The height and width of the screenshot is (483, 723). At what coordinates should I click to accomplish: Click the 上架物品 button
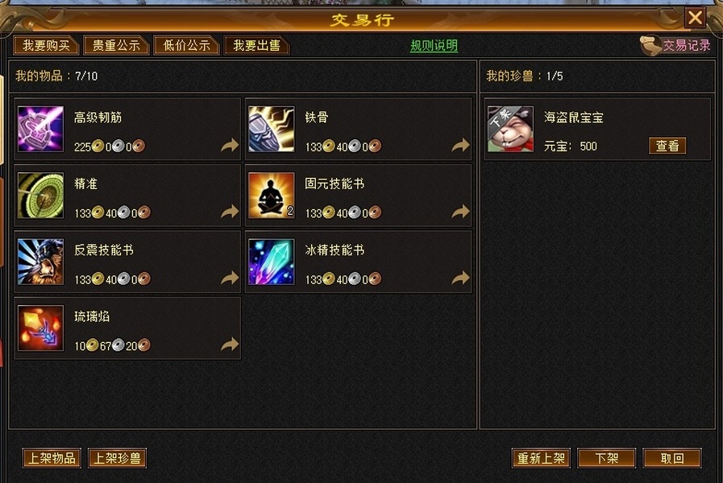52,458
